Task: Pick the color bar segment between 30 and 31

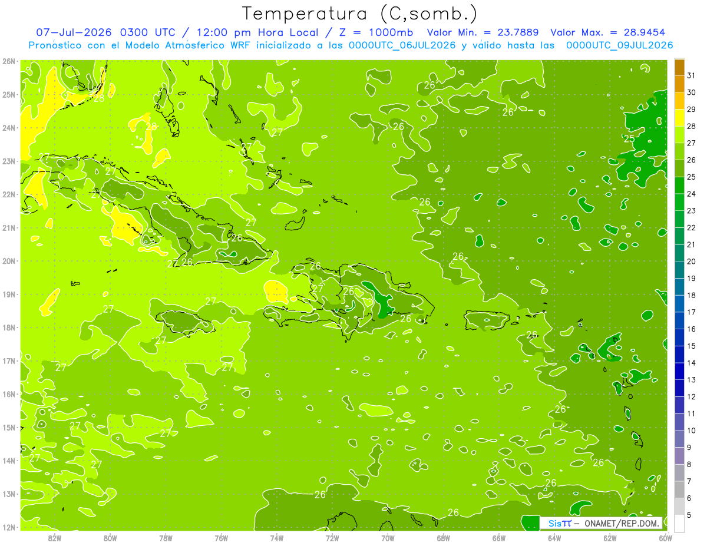Action: tap(679, 84)
